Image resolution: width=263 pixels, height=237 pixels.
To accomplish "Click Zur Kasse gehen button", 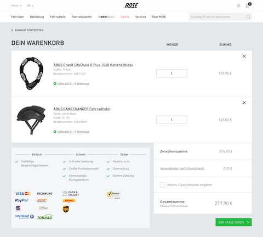I will click(x=233, y=222).
